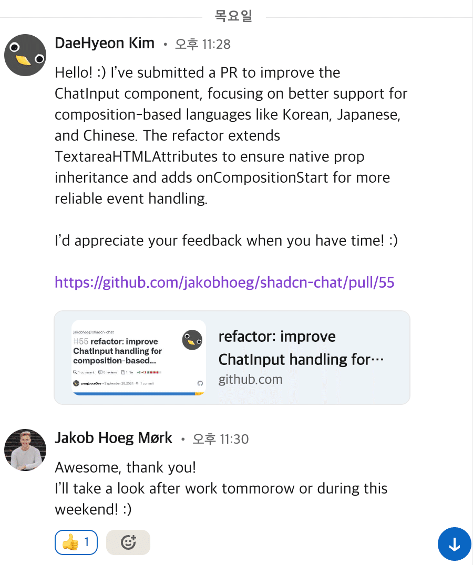Click the "#55 refactor: improve" text in the thumbnail

pyautogui.click(x=116, y=341)
